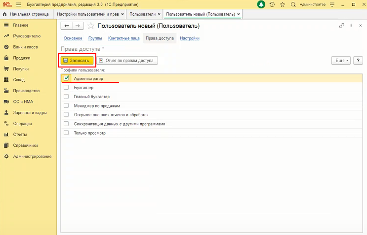Open favorites star in title bar
367x235 pixels.
(x=283, y=4)
